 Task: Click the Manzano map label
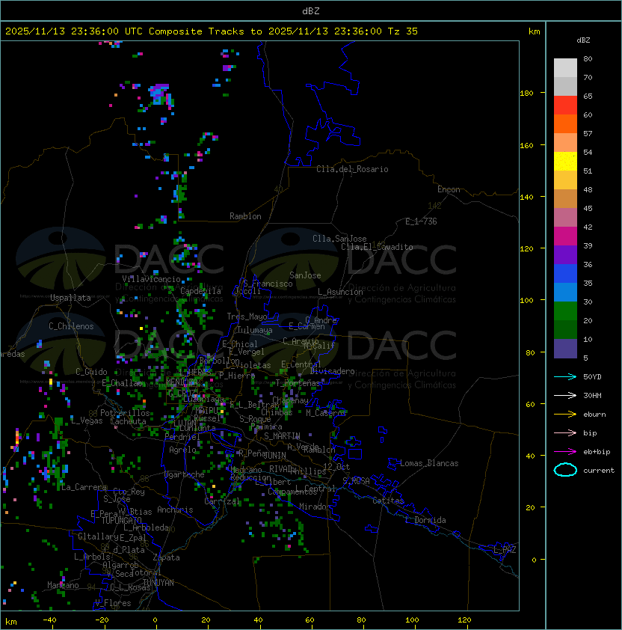tap(63, 585)
